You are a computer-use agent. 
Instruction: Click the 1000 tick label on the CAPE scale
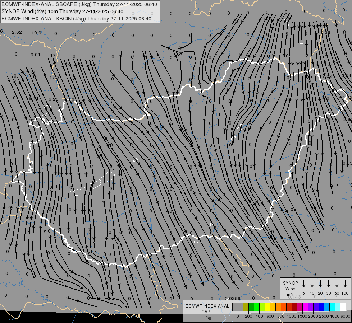tap(292, 316)
